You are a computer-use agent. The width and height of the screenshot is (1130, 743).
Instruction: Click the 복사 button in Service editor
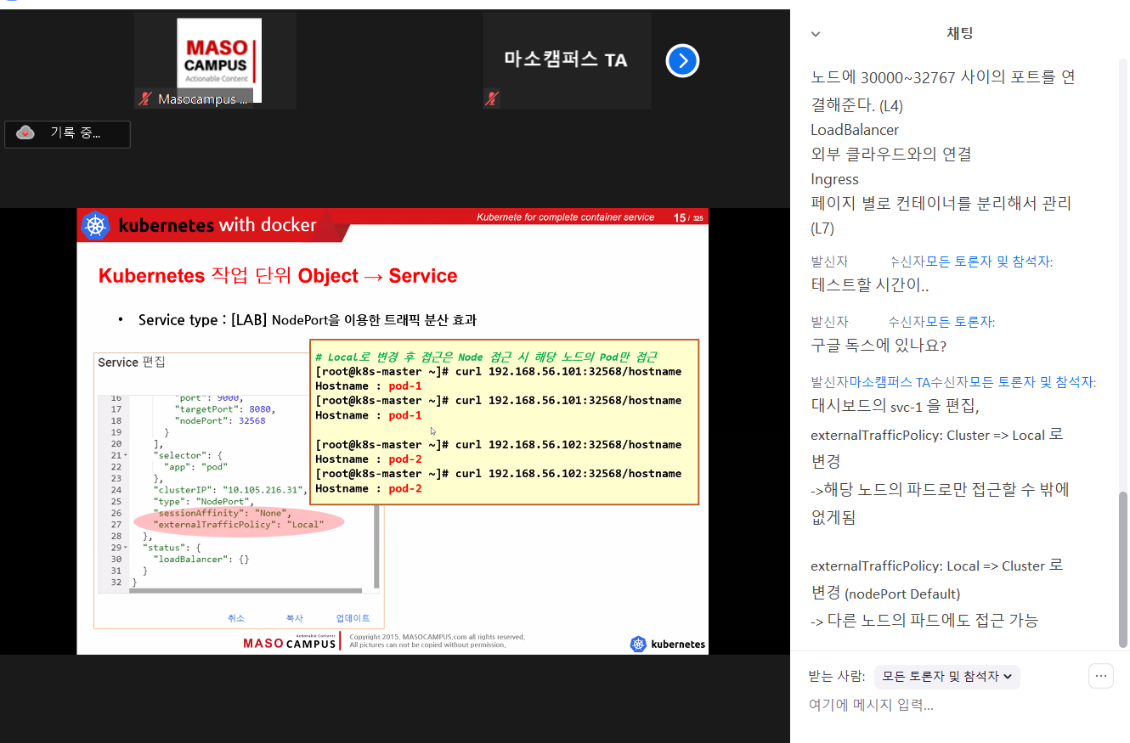coord(295,618)
